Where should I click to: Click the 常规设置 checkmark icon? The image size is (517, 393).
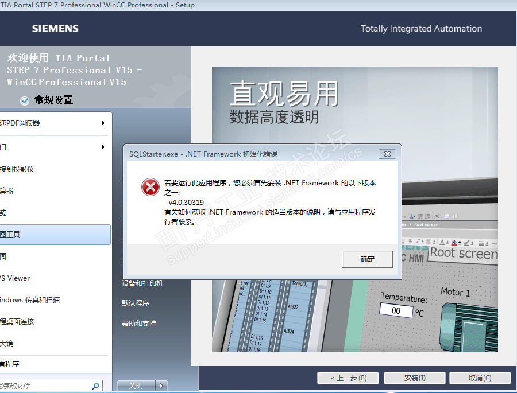(x=25, y=100)
